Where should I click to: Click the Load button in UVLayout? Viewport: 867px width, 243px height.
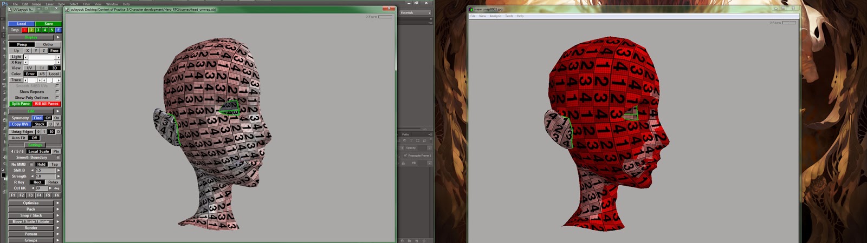(x=21, y=24)
